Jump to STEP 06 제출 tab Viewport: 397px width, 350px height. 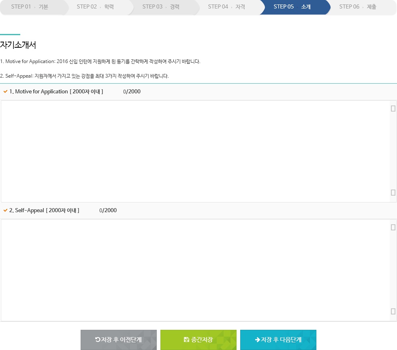point(361,7)
